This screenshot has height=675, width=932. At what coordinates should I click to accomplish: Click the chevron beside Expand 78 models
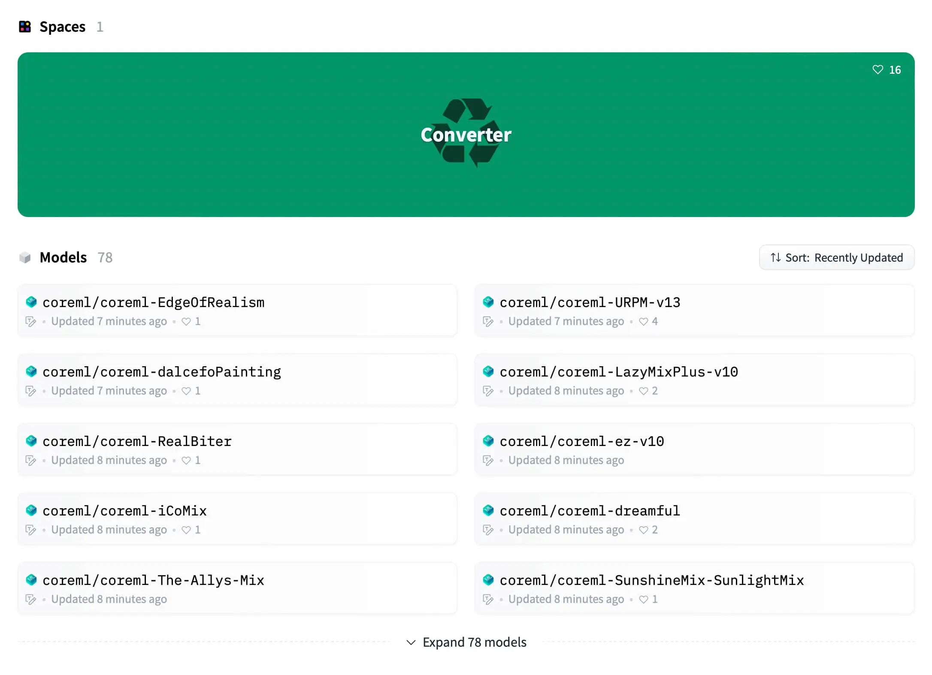coord(411,642)
